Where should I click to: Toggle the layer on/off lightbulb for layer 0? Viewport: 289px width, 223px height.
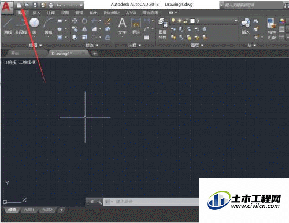[173, 21]
